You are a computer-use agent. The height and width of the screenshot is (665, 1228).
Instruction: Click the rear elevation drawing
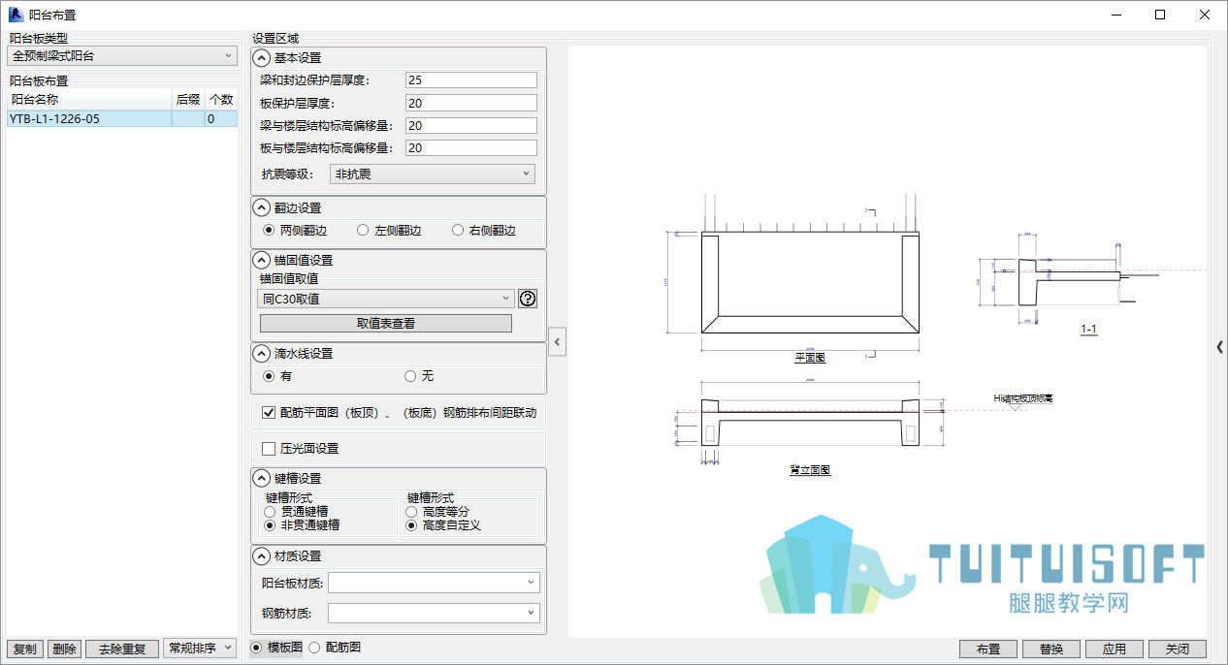(x=810, y=422)
